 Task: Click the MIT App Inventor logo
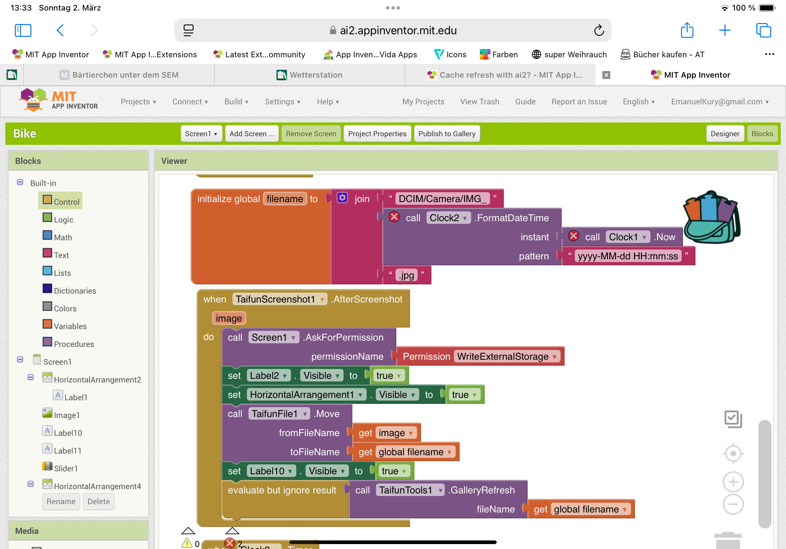[x=58, y=100]
